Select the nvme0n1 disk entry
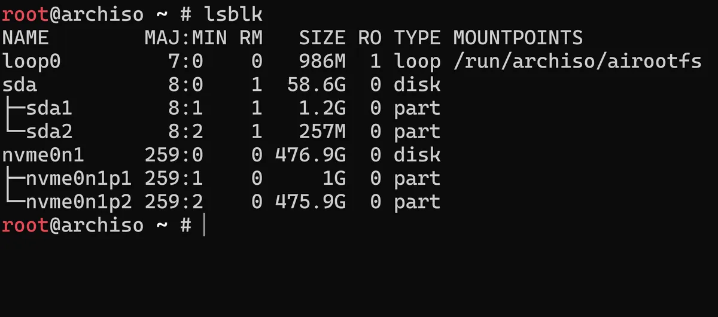 43,155
